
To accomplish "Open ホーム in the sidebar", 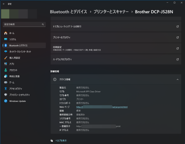I will coord(24,33).
